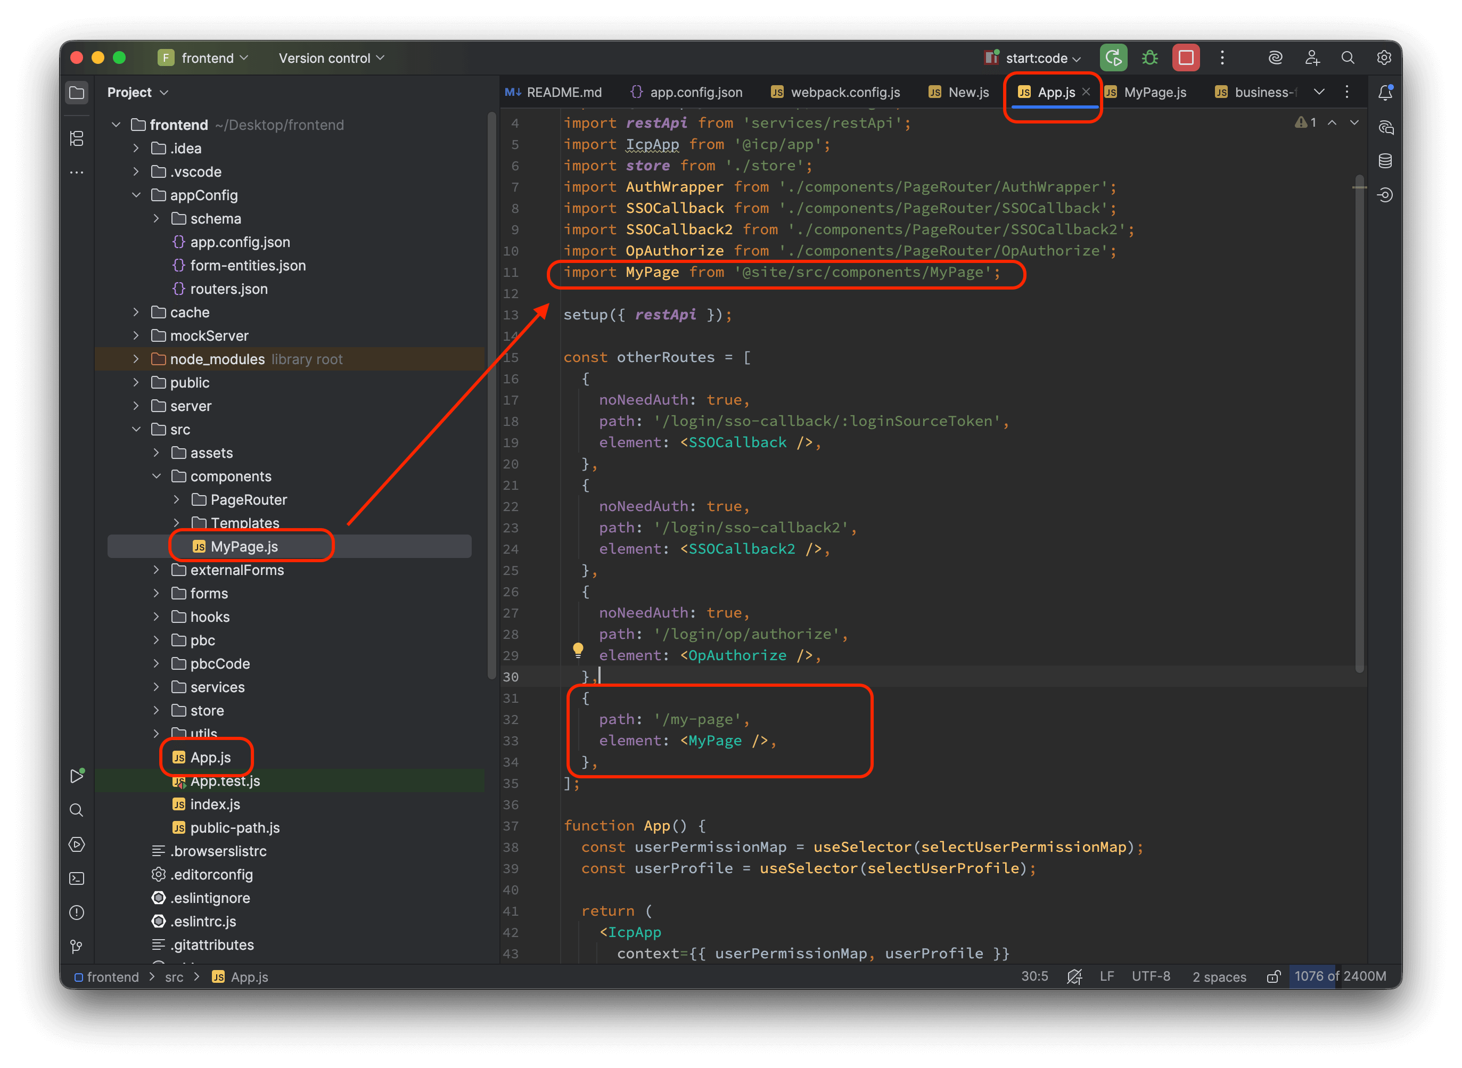1462x1068 pixels.
Task: Open the Services tool window
Action: point(76,844)
